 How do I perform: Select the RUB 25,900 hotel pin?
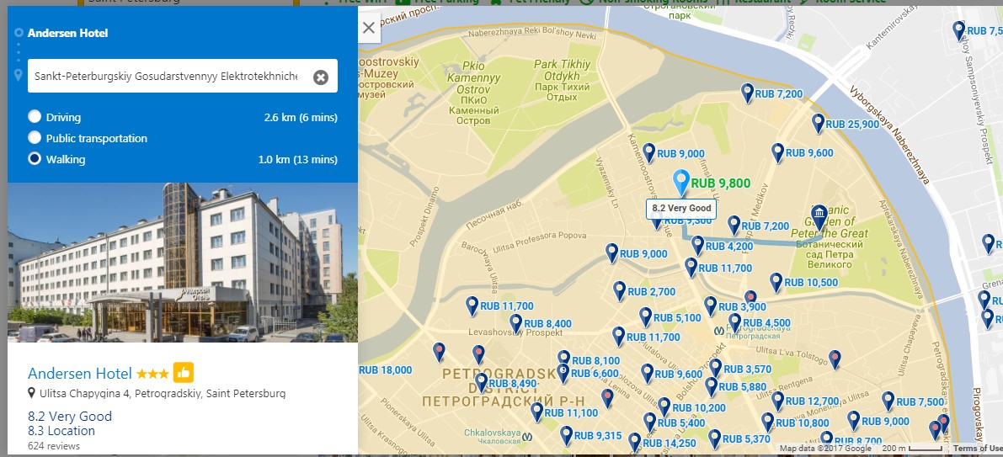818,124
